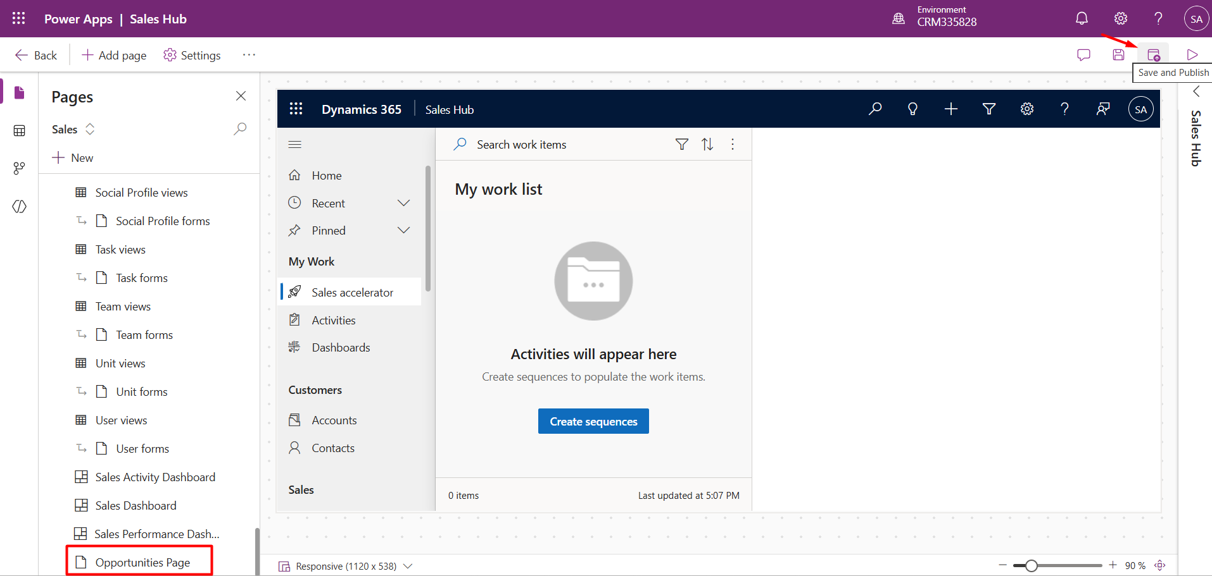1212x576 pixels.
Task: Expand the Pinned section chevron
Action: point(403,230)
